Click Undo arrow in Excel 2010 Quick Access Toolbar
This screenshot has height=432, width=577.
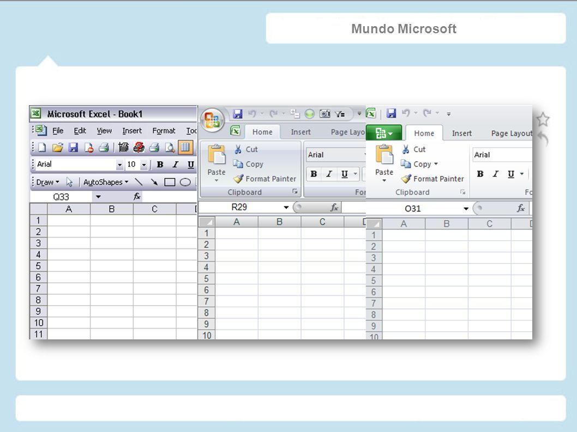406,113
